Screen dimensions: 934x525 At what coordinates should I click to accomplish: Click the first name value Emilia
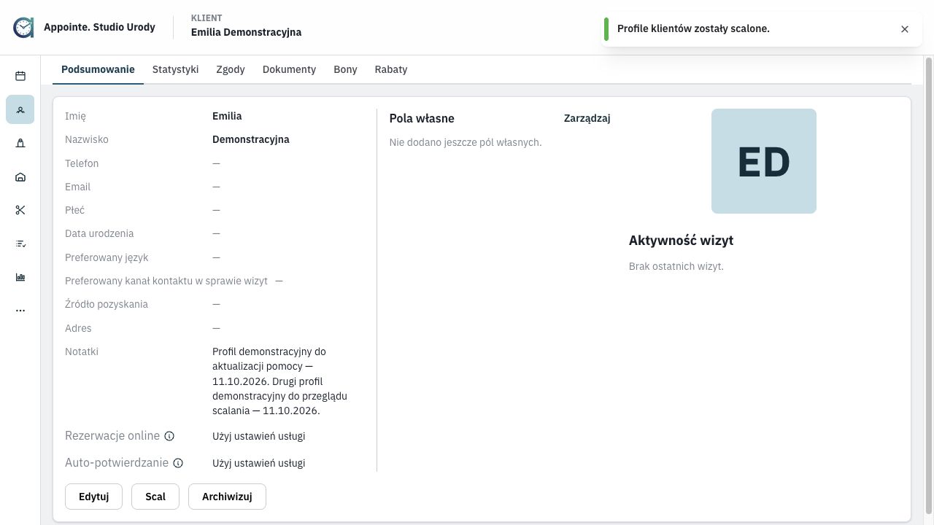[227, 116]
